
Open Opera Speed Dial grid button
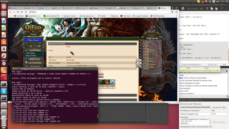21,12
